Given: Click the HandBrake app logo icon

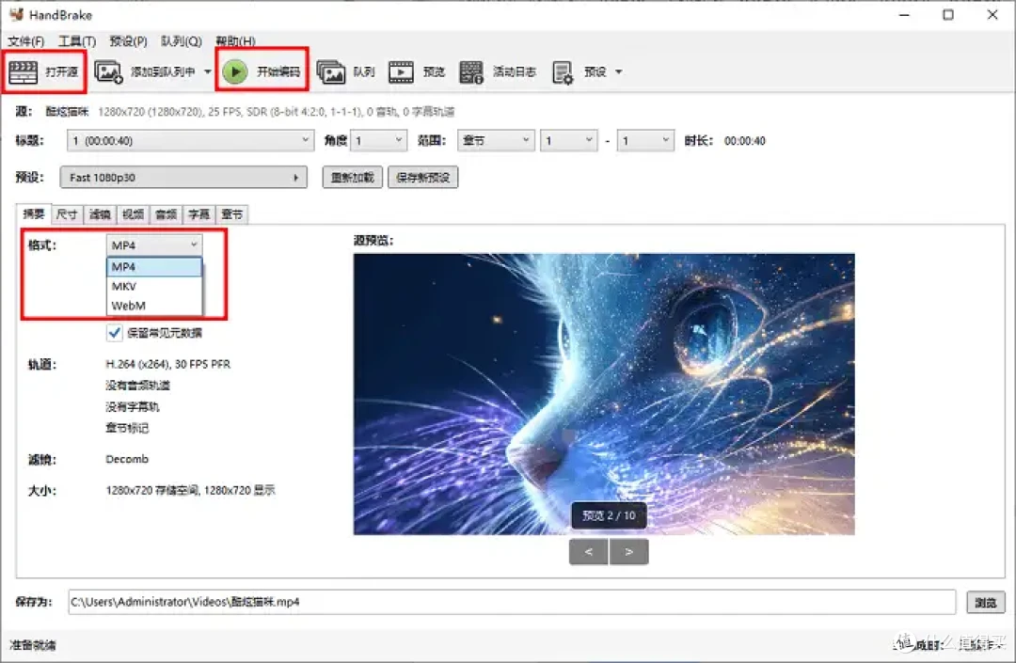Looking at the screenshot, I should point(16,13).
